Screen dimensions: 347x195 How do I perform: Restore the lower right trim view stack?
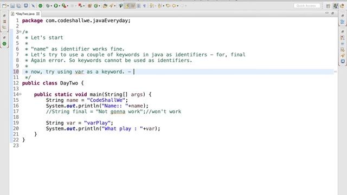[343, 32]
